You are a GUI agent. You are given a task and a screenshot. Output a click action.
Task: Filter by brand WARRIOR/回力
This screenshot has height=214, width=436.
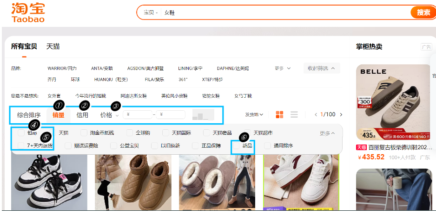(62, 68)
